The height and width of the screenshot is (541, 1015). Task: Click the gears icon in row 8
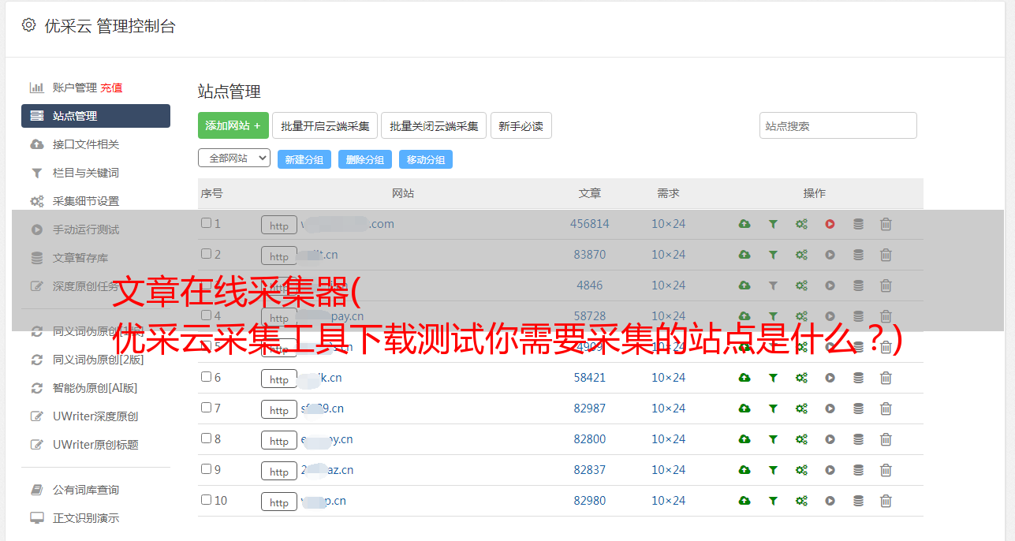pos(801,439)
